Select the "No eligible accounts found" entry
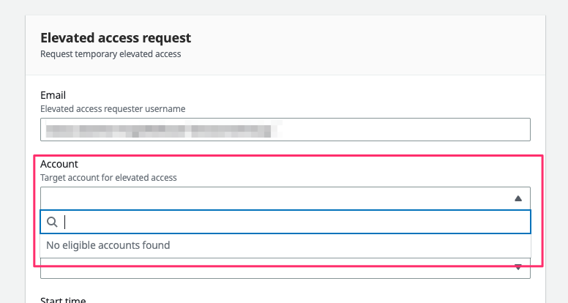 tap(108, 245)
